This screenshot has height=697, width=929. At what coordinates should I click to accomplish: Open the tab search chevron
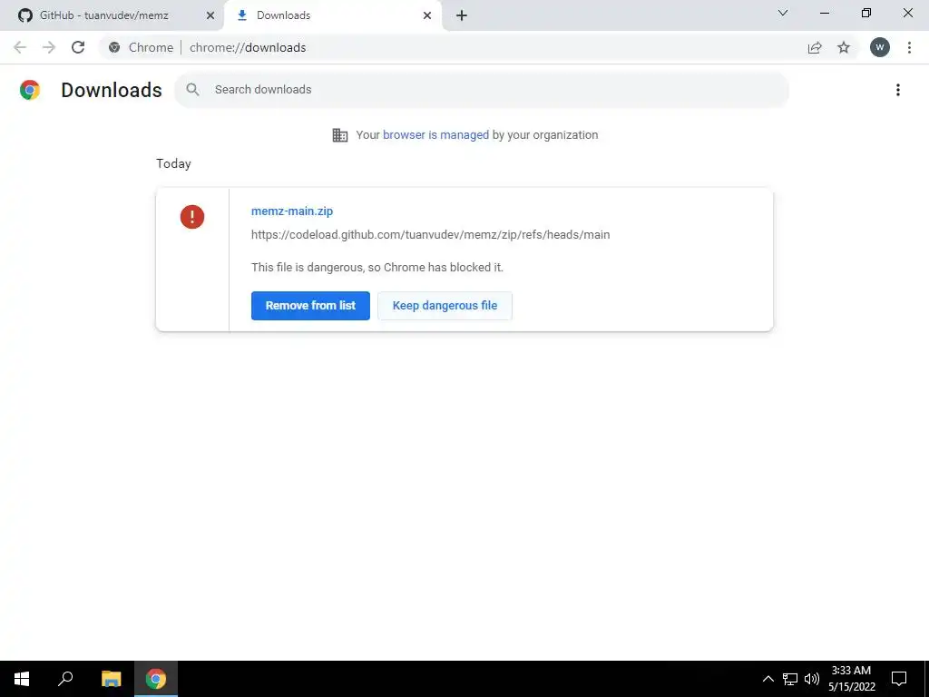pos(783,13)
